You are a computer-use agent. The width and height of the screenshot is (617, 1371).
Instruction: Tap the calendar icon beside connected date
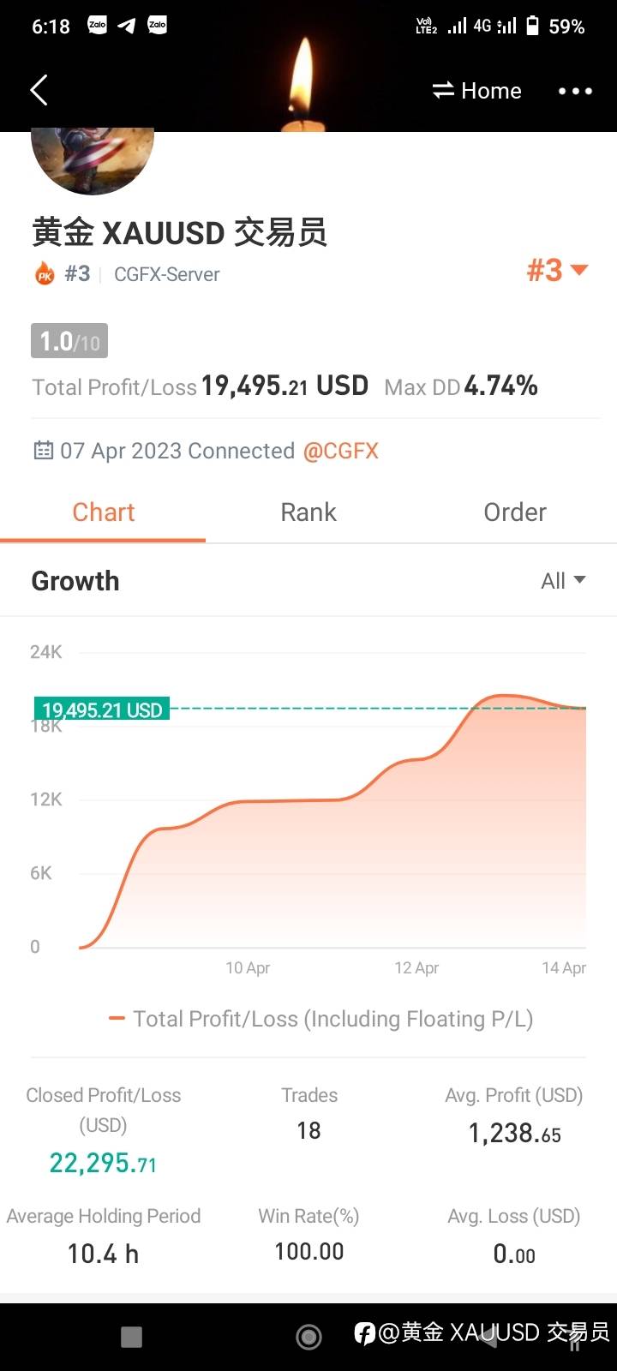pyautogui.click(x=43, y=451)
